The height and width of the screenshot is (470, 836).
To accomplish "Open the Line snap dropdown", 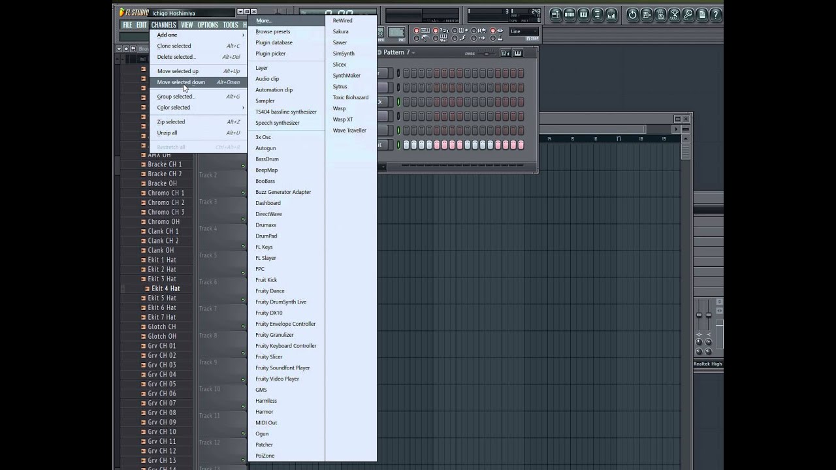I will [523, 31].
